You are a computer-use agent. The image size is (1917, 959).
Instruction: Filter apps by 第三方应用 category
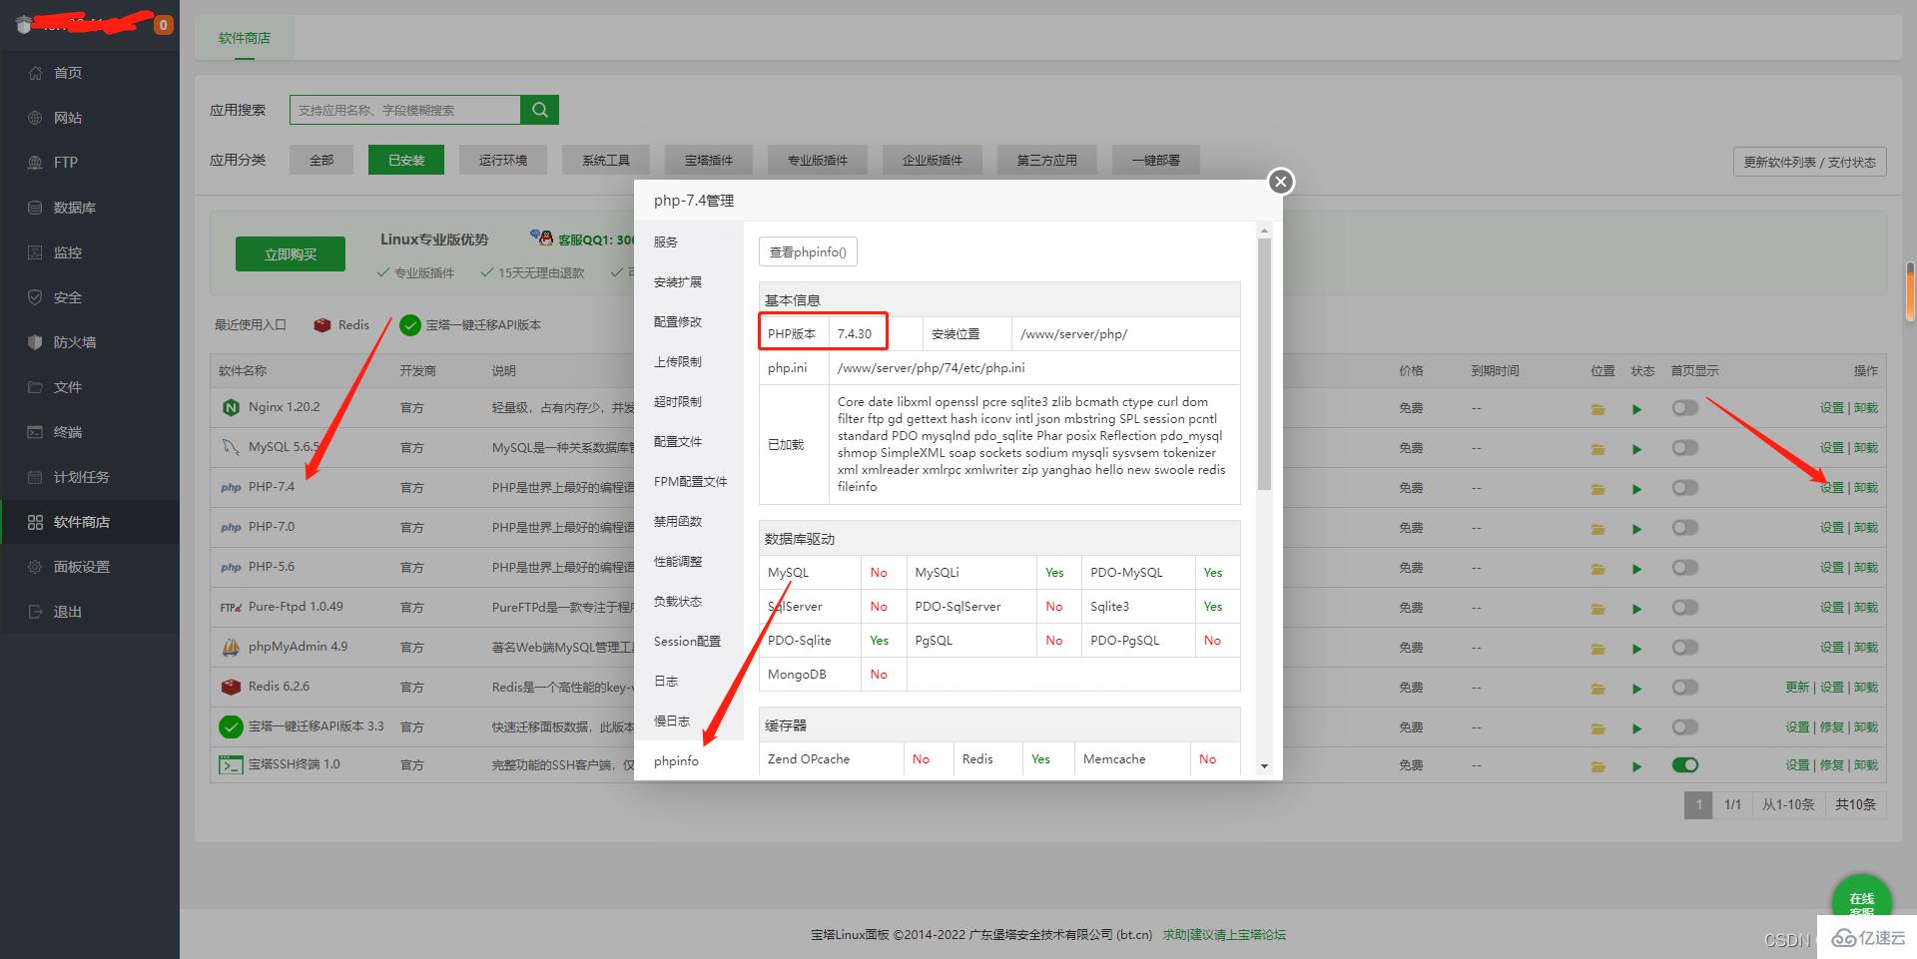pos(1046,160)
